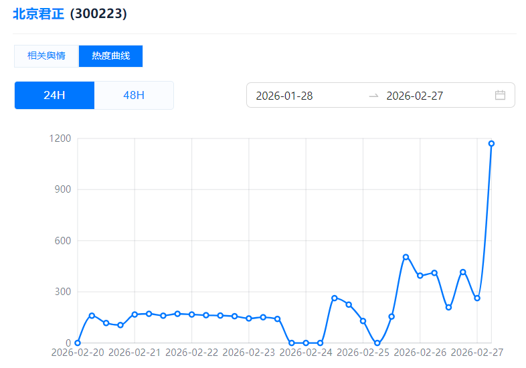The height and width of the screenshot is (368, 526).
Task: Click the 北京君正 stock name link
Action: point(38,14)
